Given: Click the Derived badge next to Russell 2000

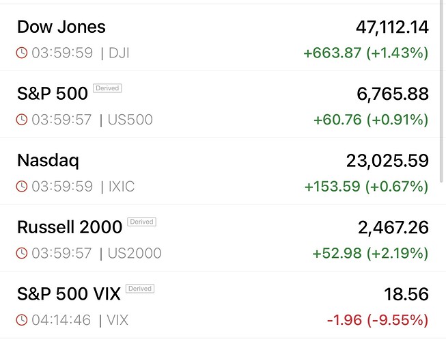Looking at the screenshot, I should [142, 222].
